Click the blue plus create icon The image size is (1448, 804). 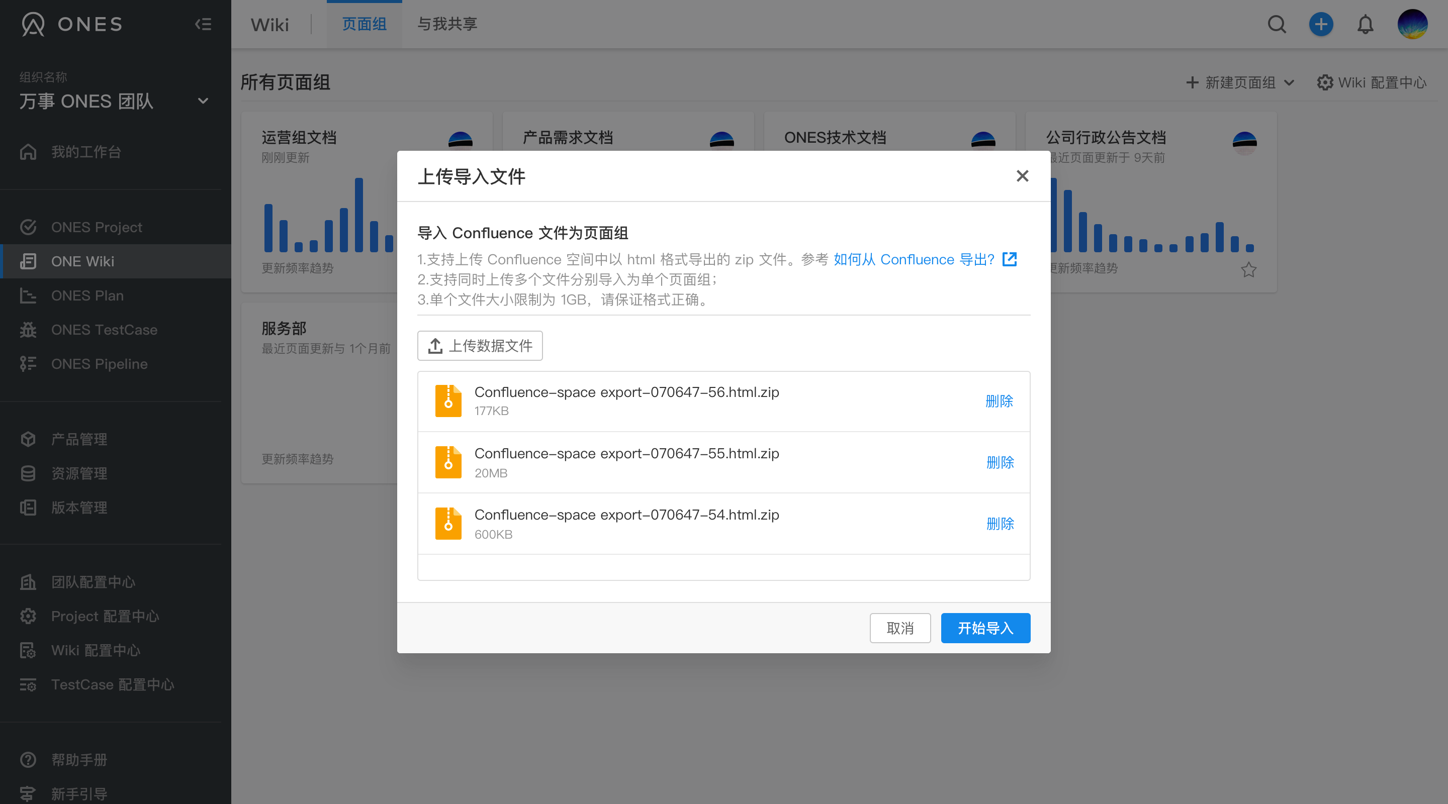1321,24
